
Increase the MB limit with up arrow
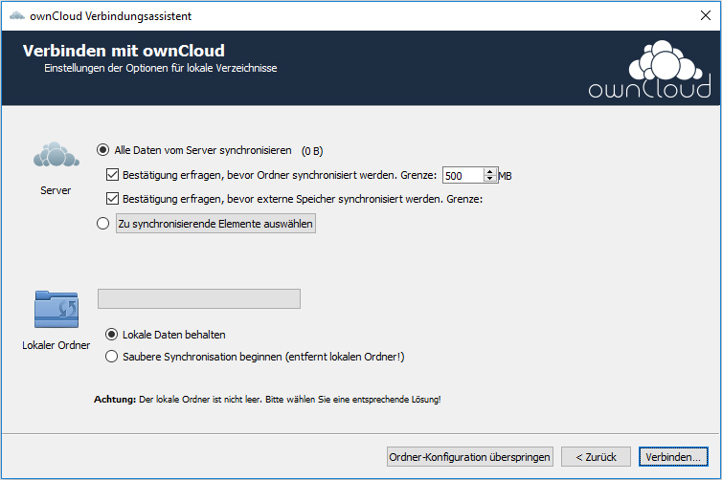pyautogui.click(x=490, y=171)
